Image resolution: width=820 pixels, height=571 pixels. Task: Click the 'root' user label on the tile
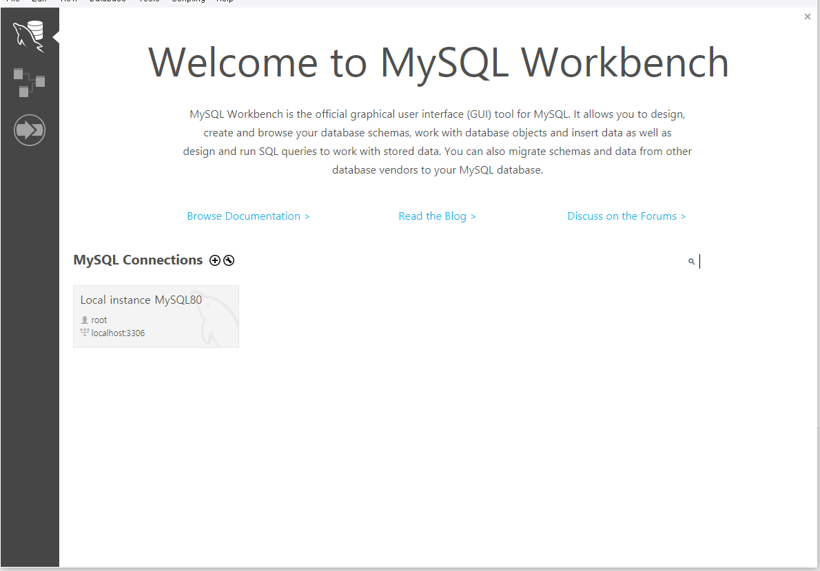[x=99, y=320]
